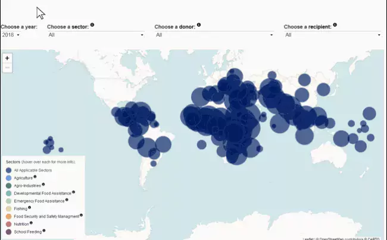Click info icon next to School Feeding
This screenshot has width=387, height=240.
tap(44, 230)
